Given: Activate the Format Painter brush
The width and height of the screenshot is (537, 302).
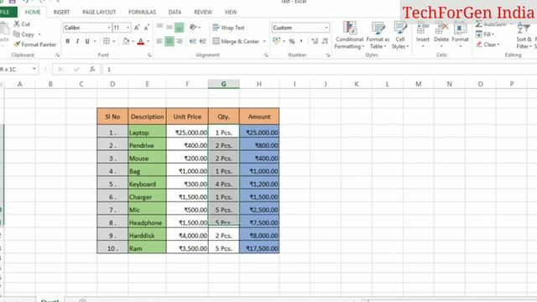Looking at the screenshot, I should point(17,44).
